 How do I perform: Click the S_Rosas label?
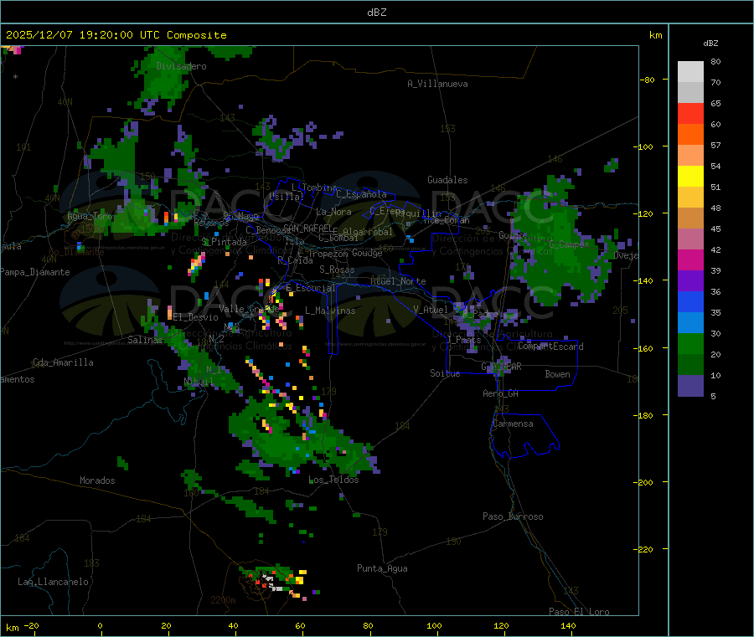click(337, 270)
